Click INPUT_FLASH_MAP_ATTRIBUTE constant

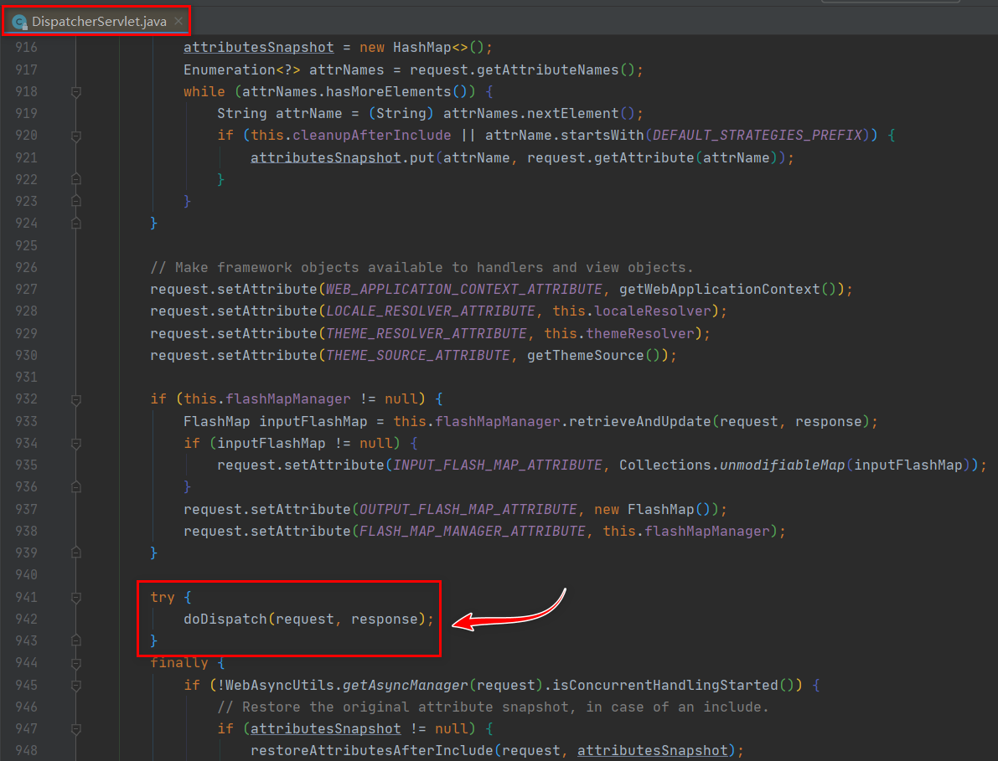(x=497, y=465)
